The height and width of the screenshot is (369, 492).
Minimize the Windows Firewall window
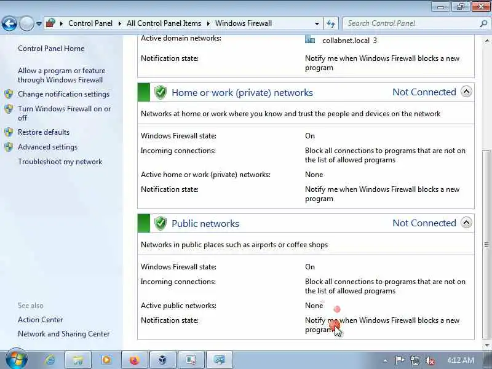(x=441, y=7)
